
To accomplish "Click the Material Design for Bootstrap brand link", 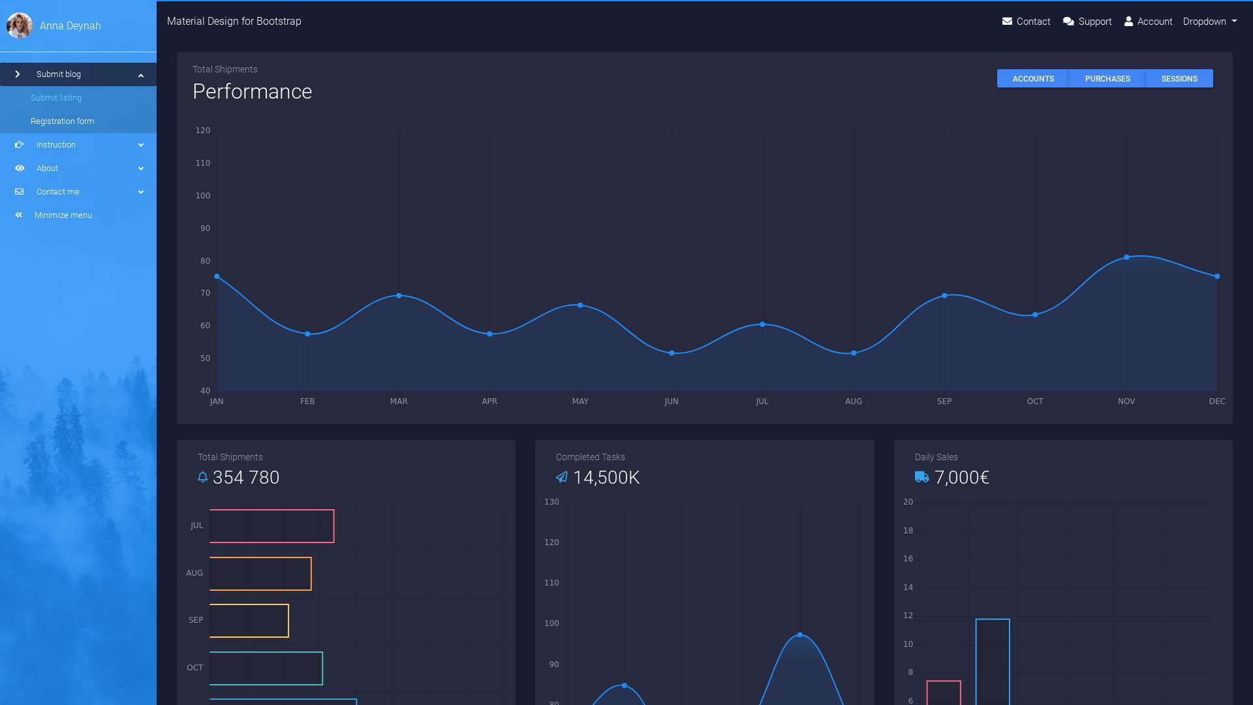I will (234, 22).
